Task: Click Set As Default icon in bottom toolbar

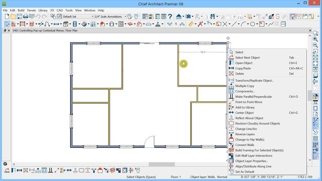Action: click(x=137, y=170)
